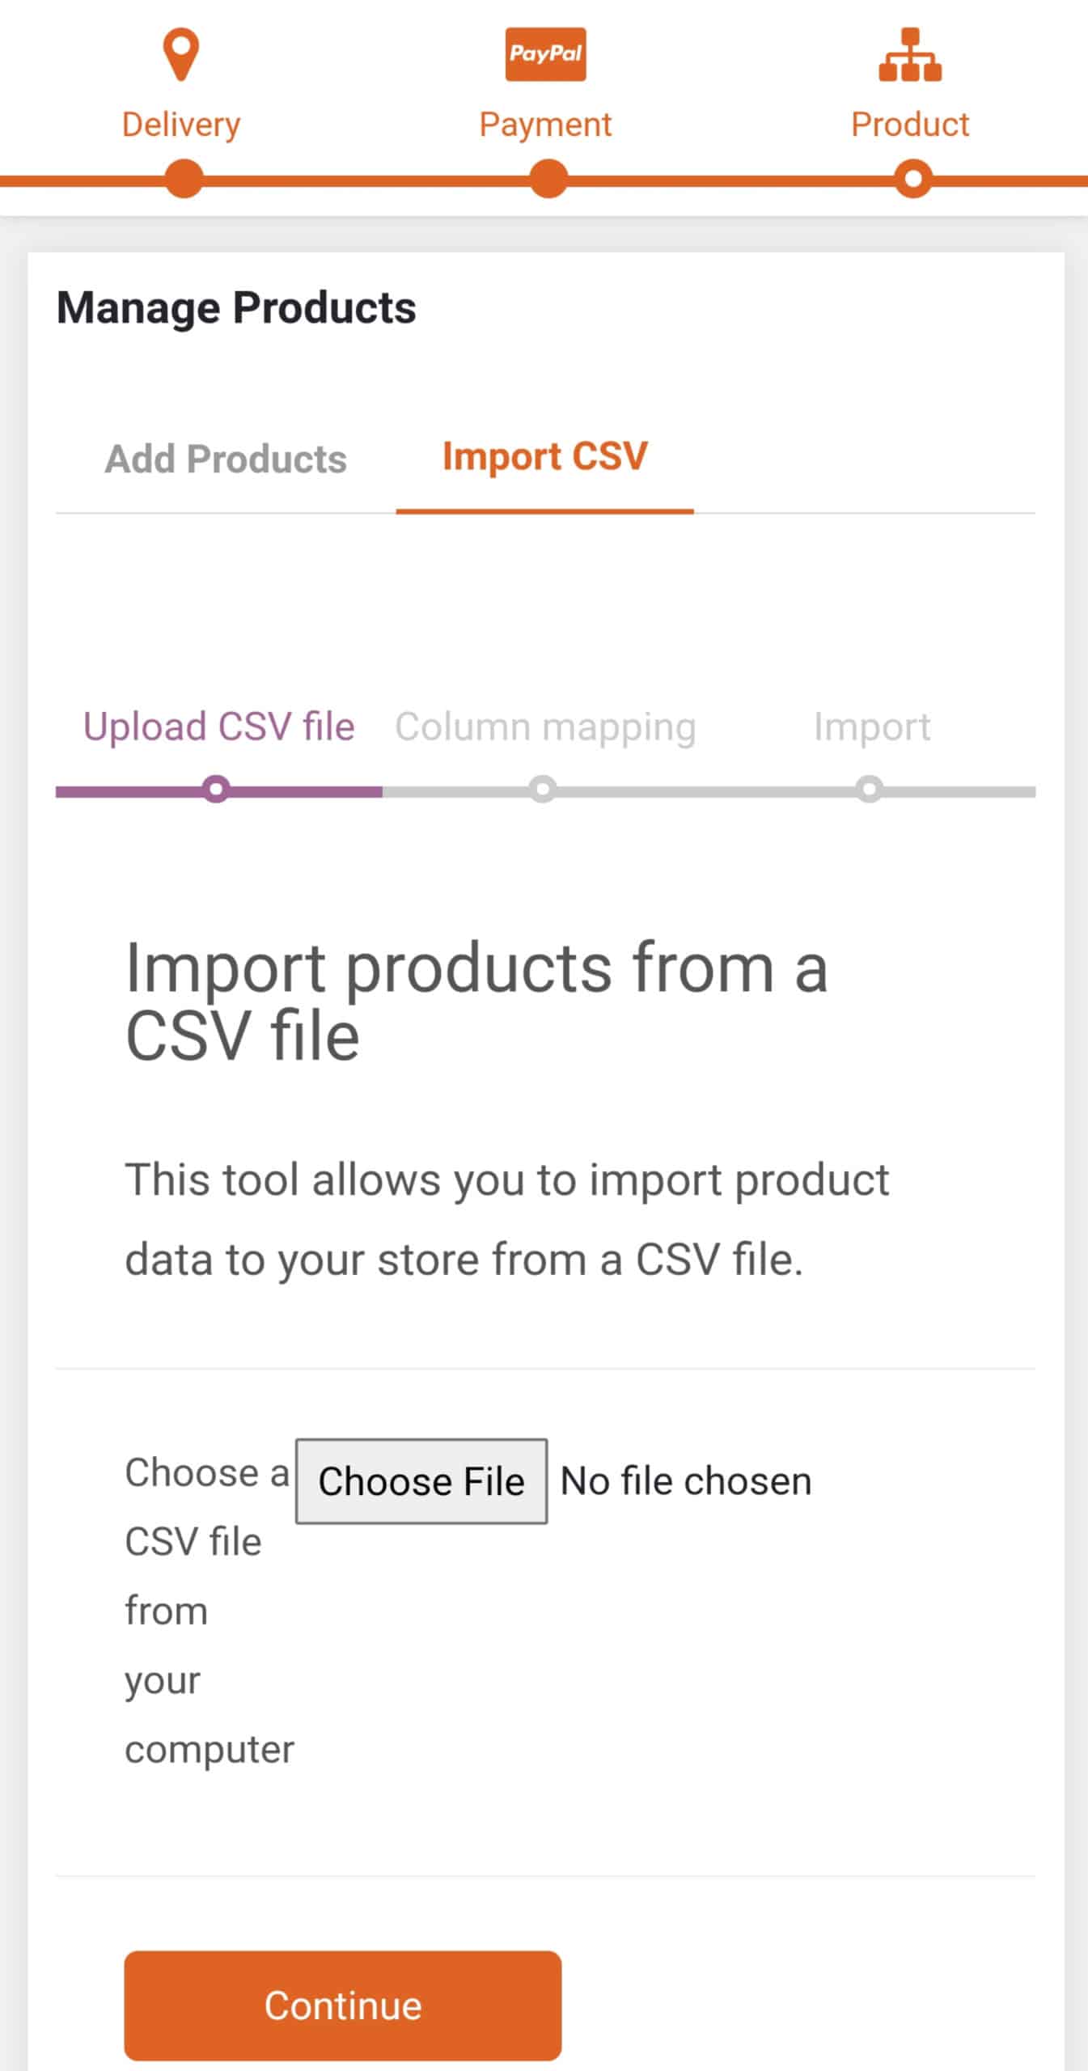The width and height of the screenshot is (1088, 2071).
Task: Click the No file chosen text
Action: (686, 1481)
